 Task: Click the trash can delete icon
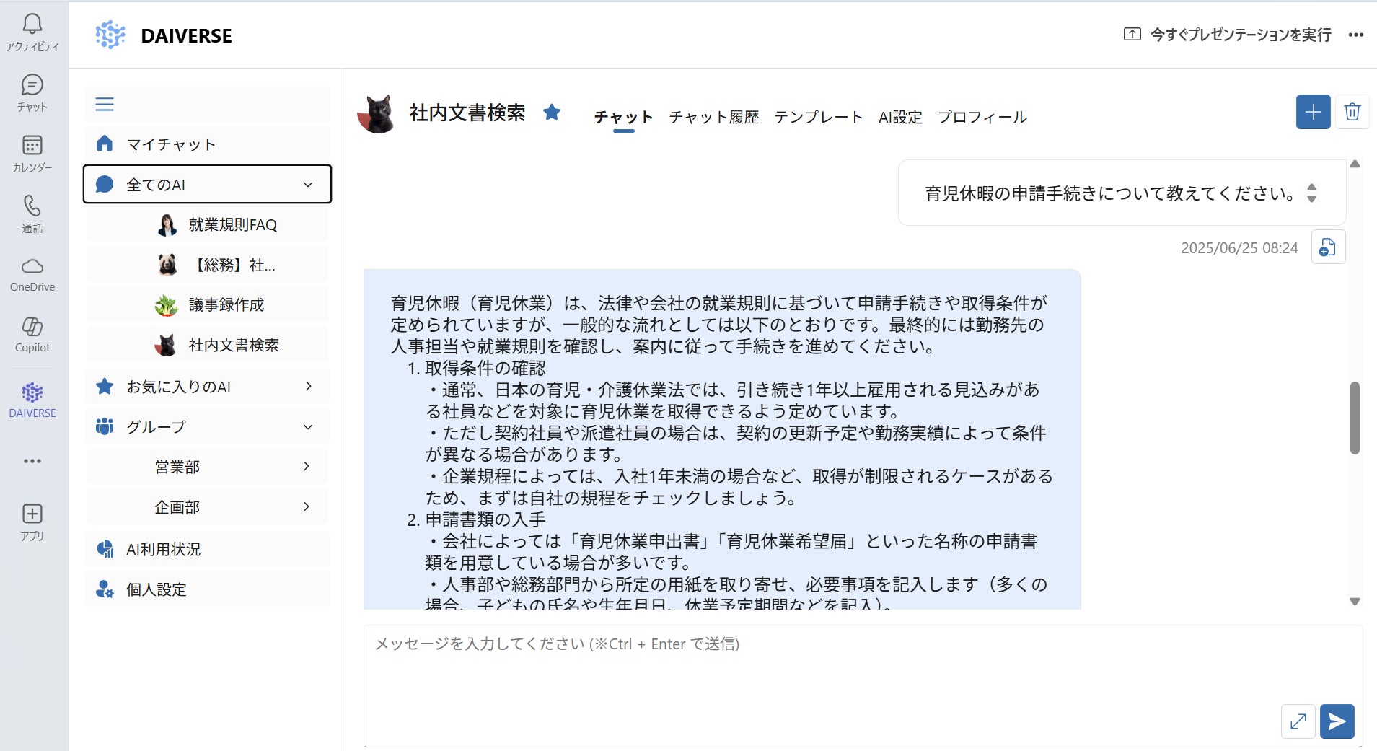[x=1352, y=112]
